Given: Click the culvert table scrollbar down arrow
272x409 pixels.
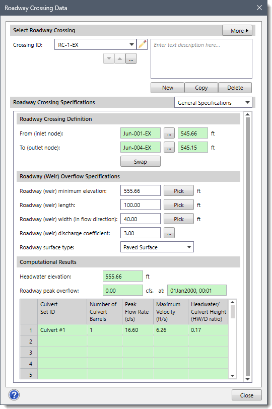Looking at the screenshot, I should pos(232,376).
